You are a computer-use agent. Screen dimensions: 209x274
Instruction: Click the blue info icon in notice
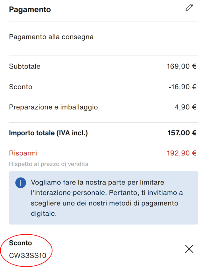coord(21,183)
